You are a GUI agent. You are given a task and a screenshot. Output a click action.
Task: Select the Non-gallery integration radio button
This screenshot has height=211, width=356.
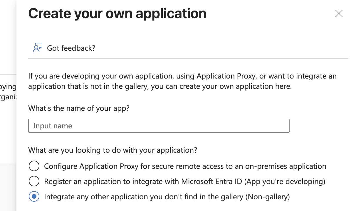pos(34,197)
